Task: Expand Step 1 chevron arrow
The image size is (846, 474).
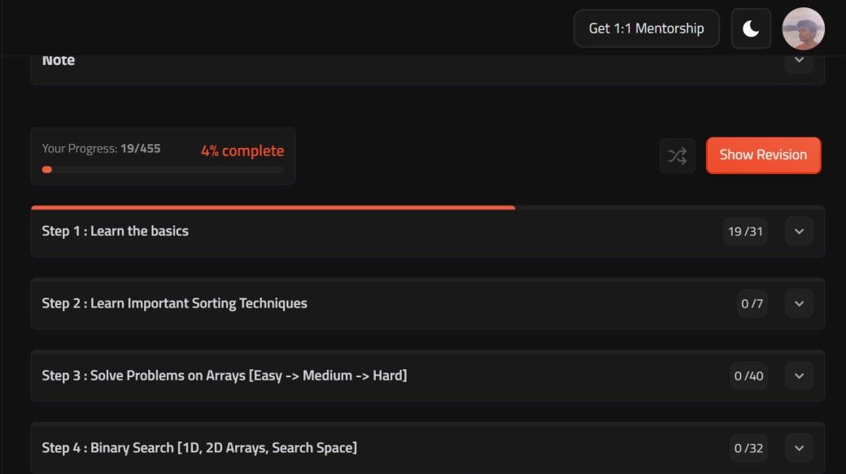Action: 799,232
